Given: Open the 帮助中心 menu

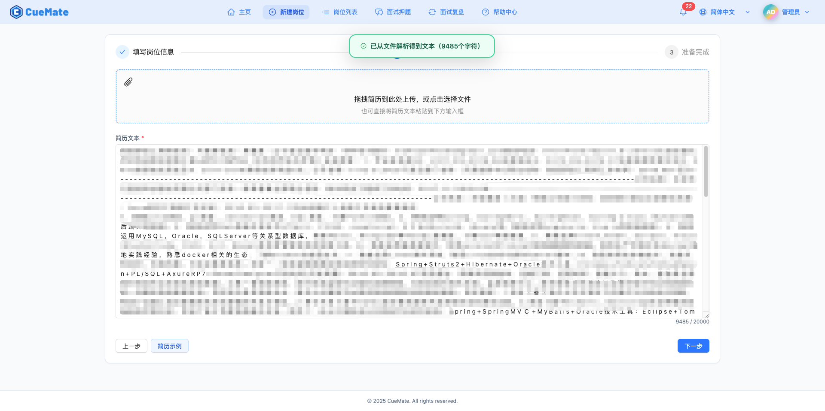Looking at the screenshot, I should pos(500,12).
